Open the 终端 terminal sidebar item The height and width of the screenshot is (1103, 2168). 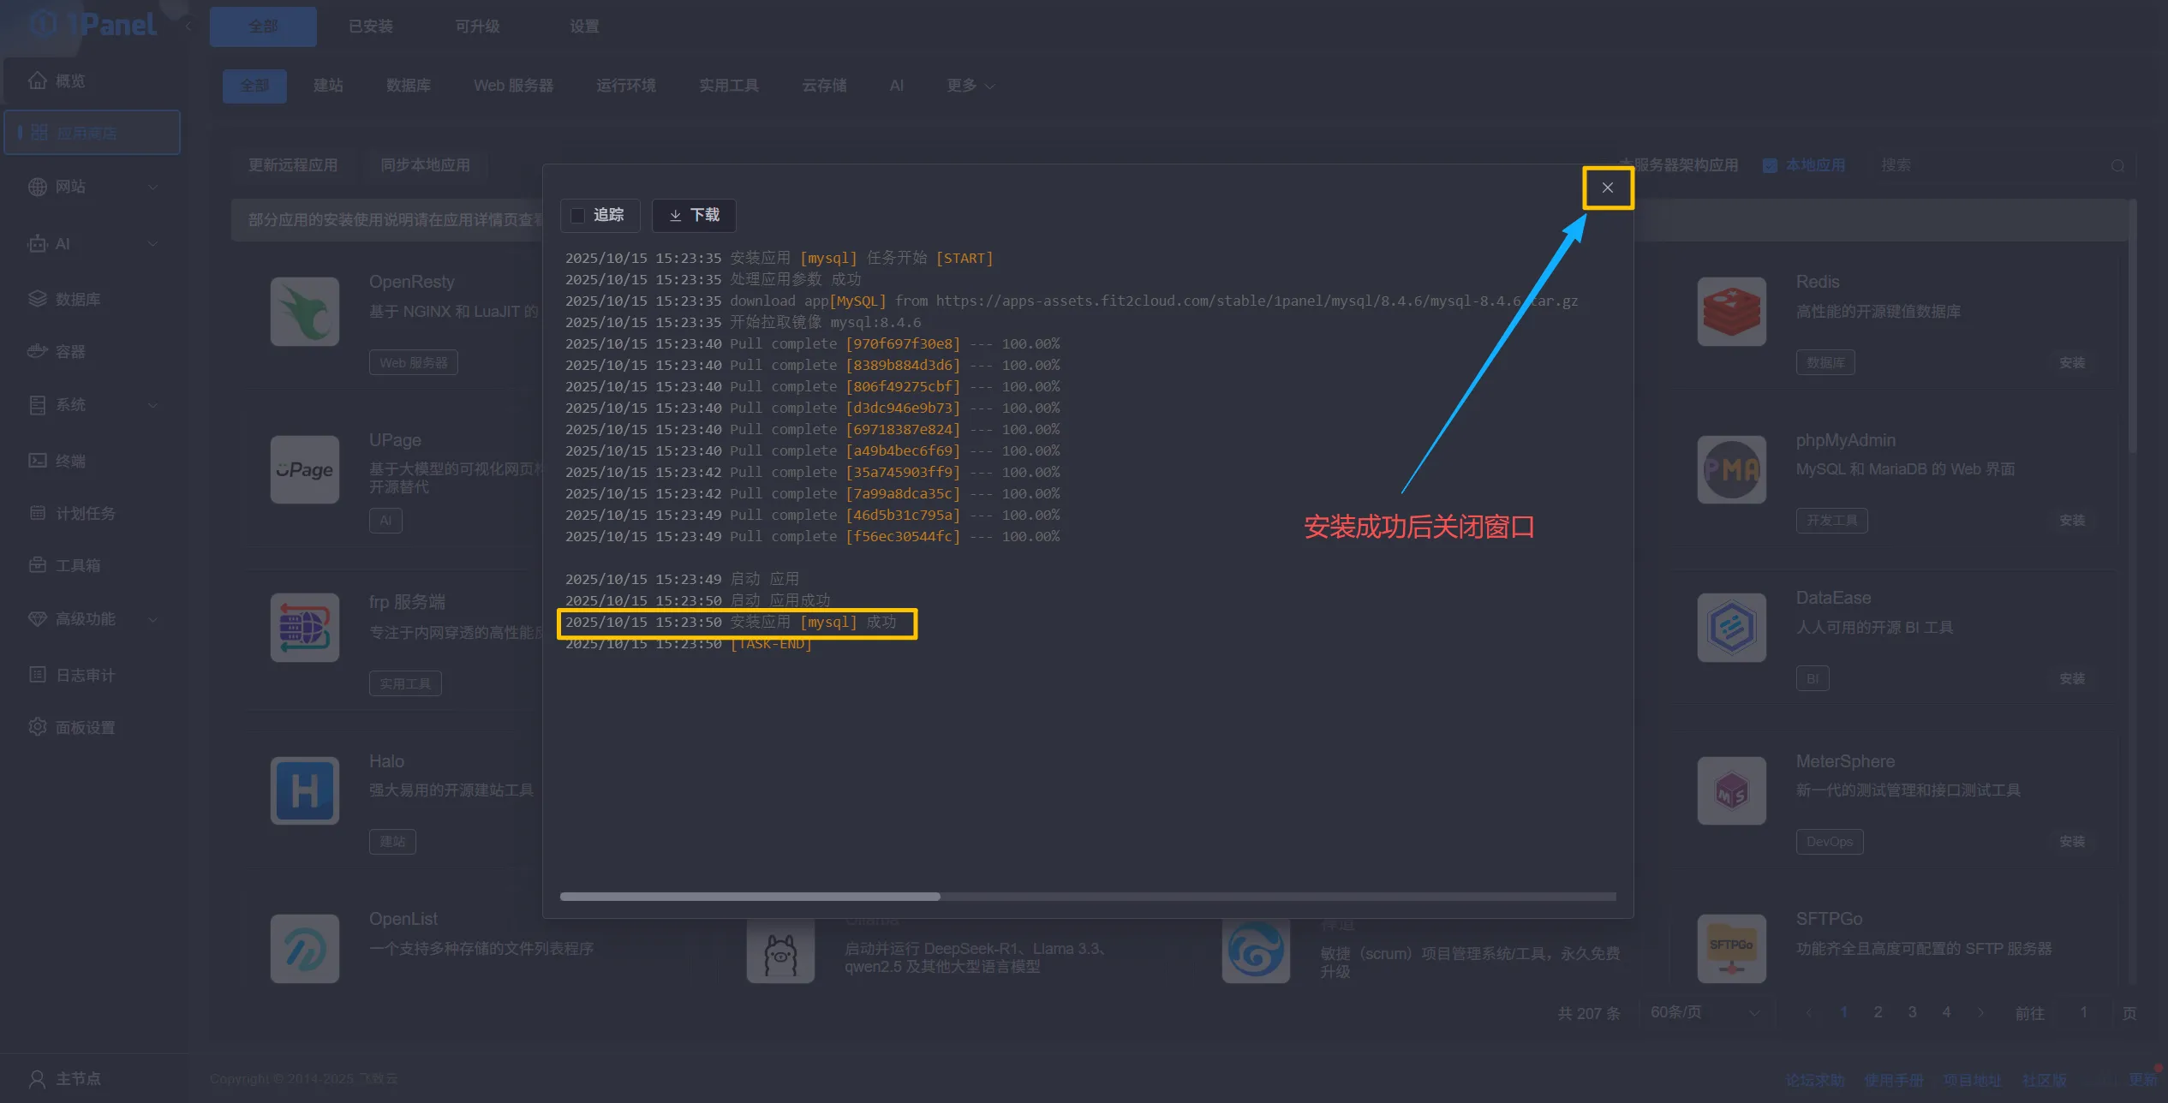coord(70,461)
